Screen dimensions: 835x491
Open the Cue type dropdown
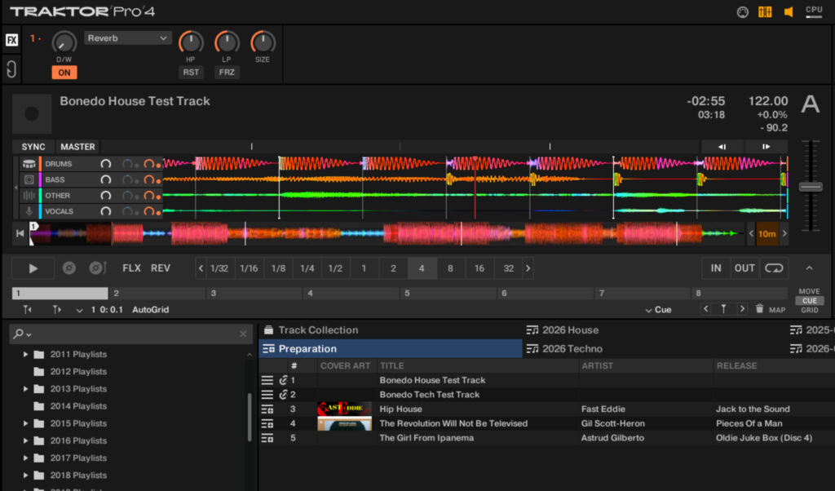coord(659,310)
